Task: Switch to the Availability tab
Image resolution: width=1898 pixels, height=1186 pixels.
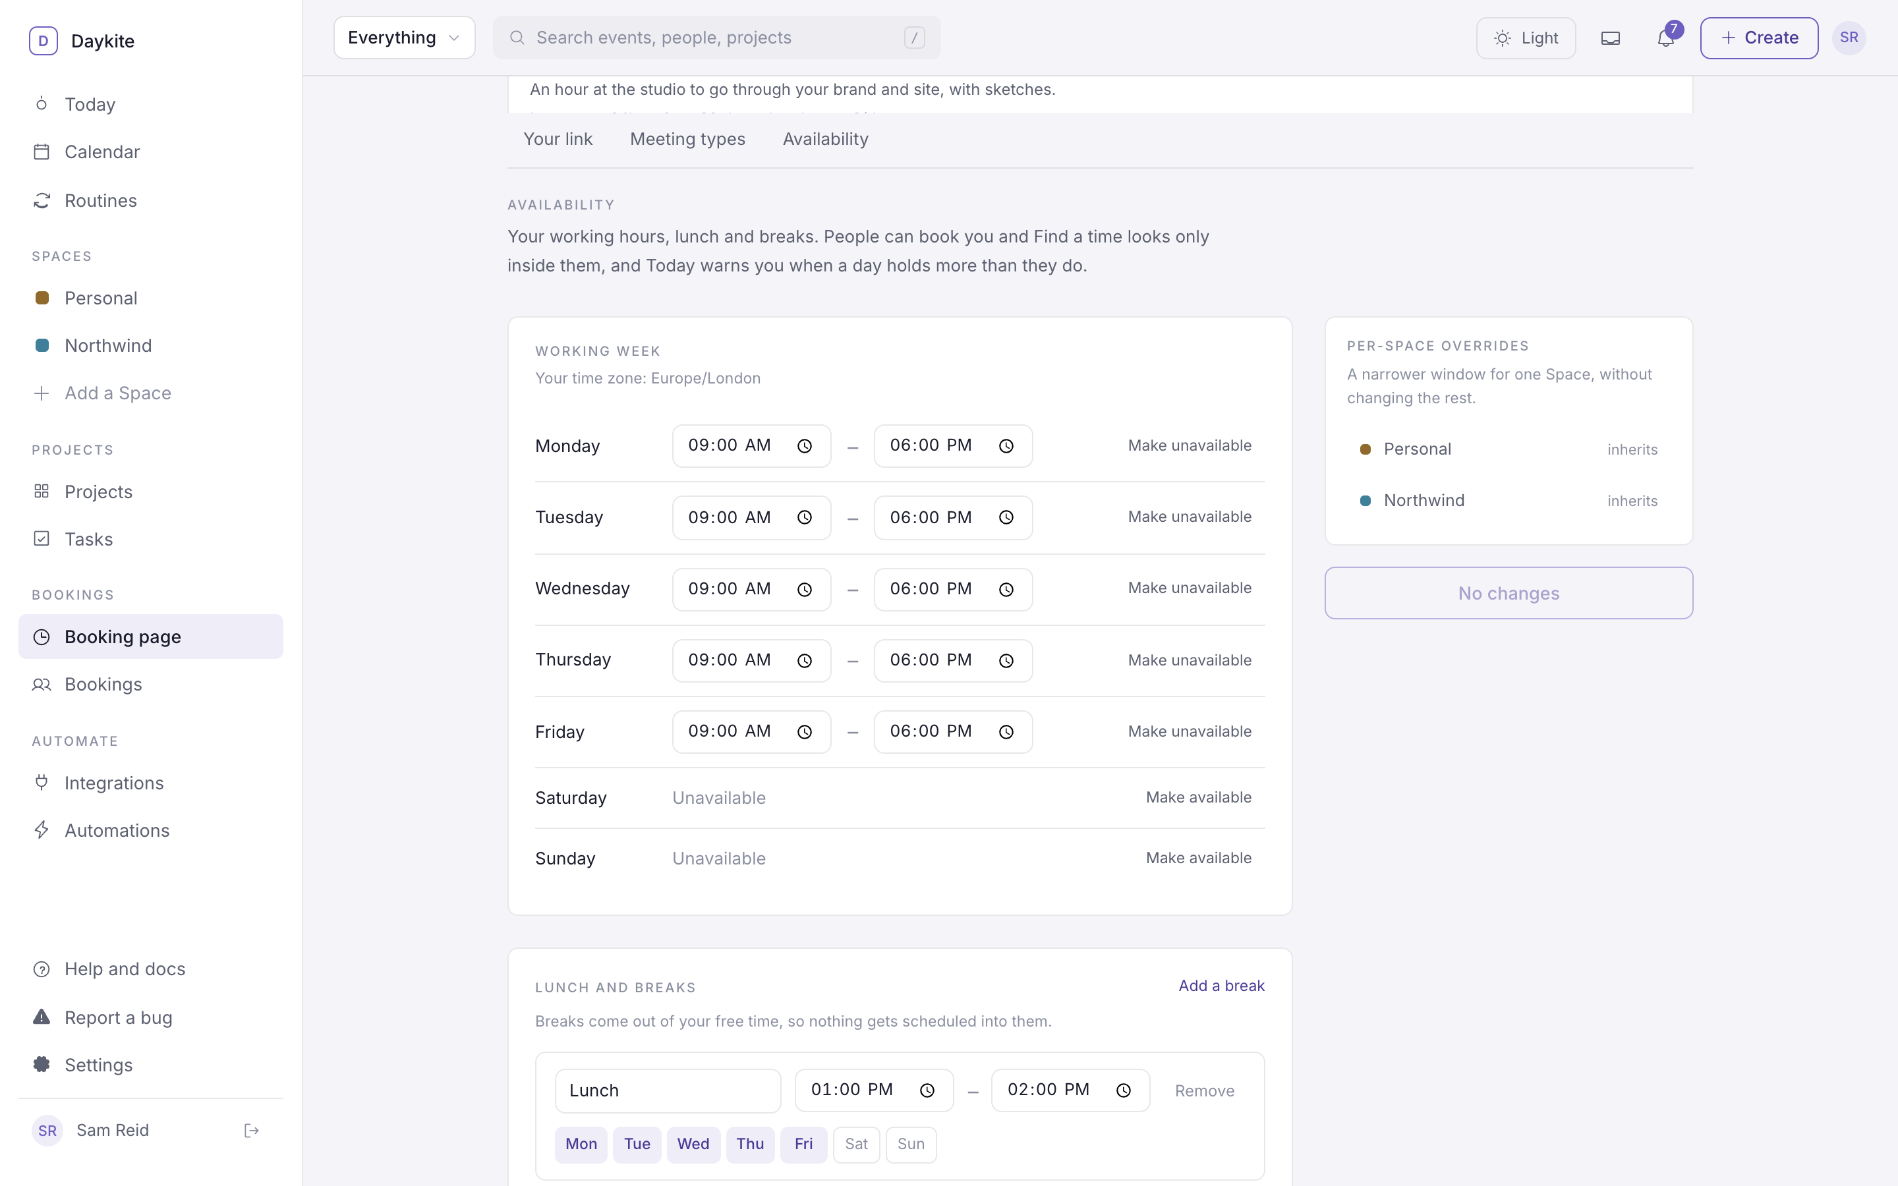Action: click(825, 139)
